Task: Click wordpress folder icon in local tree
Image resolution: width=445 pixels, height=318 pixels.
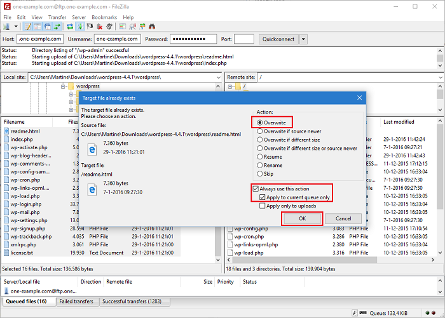Action: tap(71, 86)
